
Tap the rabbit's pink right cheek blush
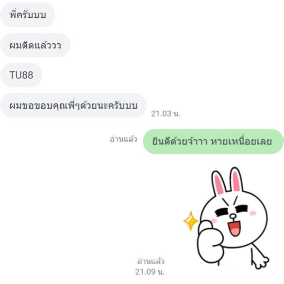(253, 213)
